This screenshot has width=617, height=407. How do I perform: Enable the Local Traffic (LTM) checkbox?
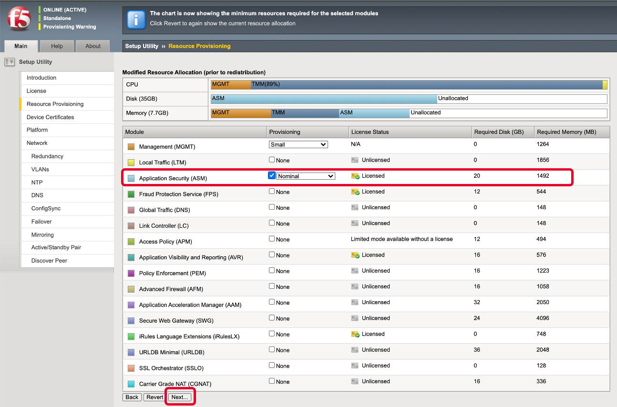272,160
